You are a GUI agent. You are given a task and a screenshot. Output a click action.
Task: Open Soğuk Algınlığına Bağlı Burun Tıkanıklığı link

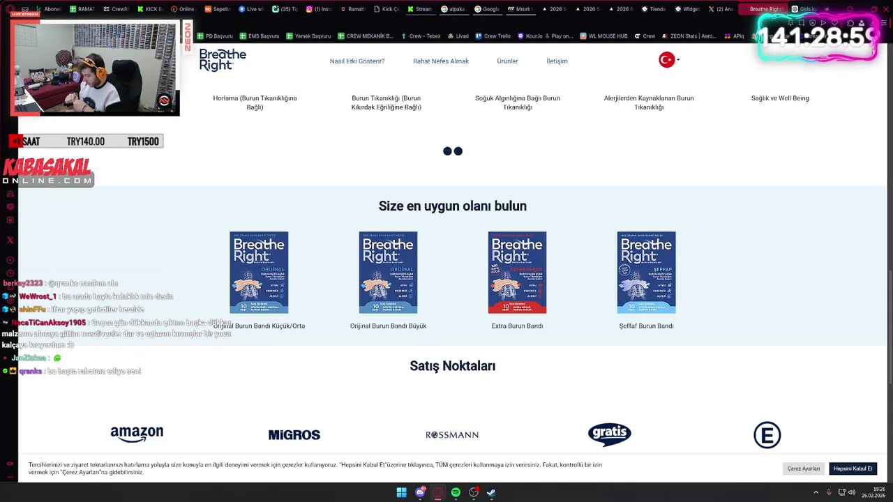coord(518,102)
